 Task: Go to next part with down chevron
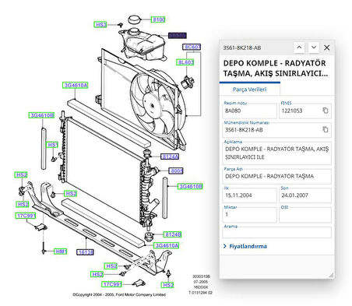point(314,47)
